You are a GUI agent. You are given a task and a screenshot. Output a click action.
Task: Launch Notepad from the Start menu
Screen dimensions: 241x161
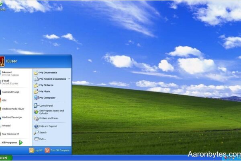pos(7,126)
